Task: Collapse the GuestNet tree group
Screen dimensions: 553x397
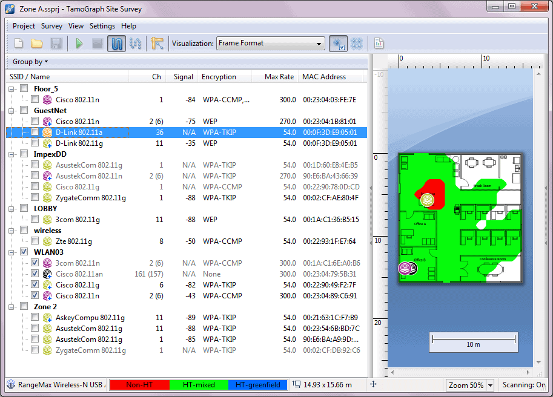Action: coord(12,111)
